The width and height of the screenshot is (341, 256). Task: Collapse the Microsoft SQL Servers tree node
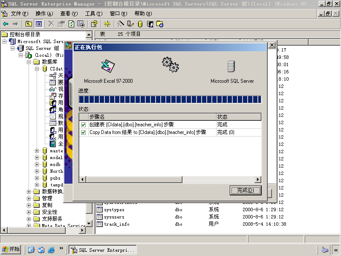[x=4, y=41]
